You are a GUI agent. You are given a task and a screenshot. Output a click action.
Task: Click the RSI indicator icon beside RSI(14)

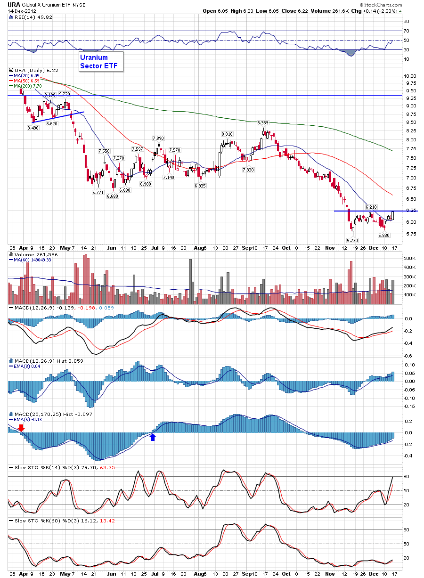tap(10, 17)
